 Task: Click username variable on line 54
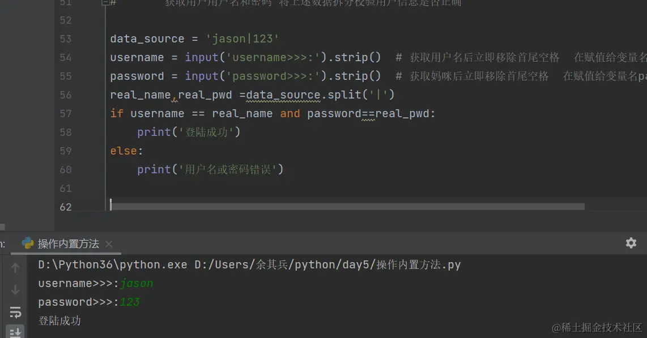coord(137,57)
